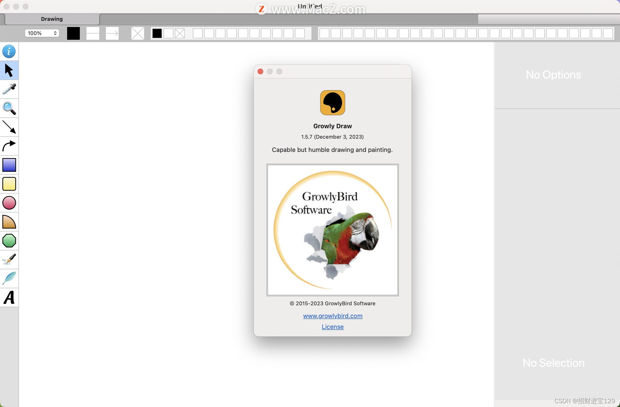
Task: Choose the feather quill paint tool
Action: click(x=9, y=278)
